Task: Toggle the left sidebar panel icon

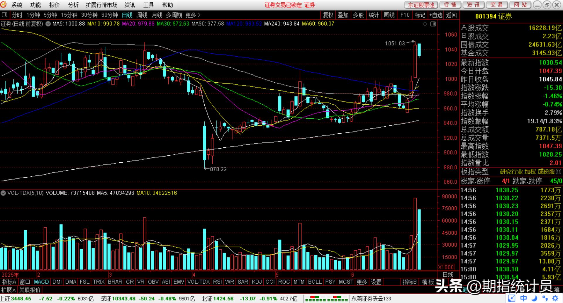Action: [4, 15]
